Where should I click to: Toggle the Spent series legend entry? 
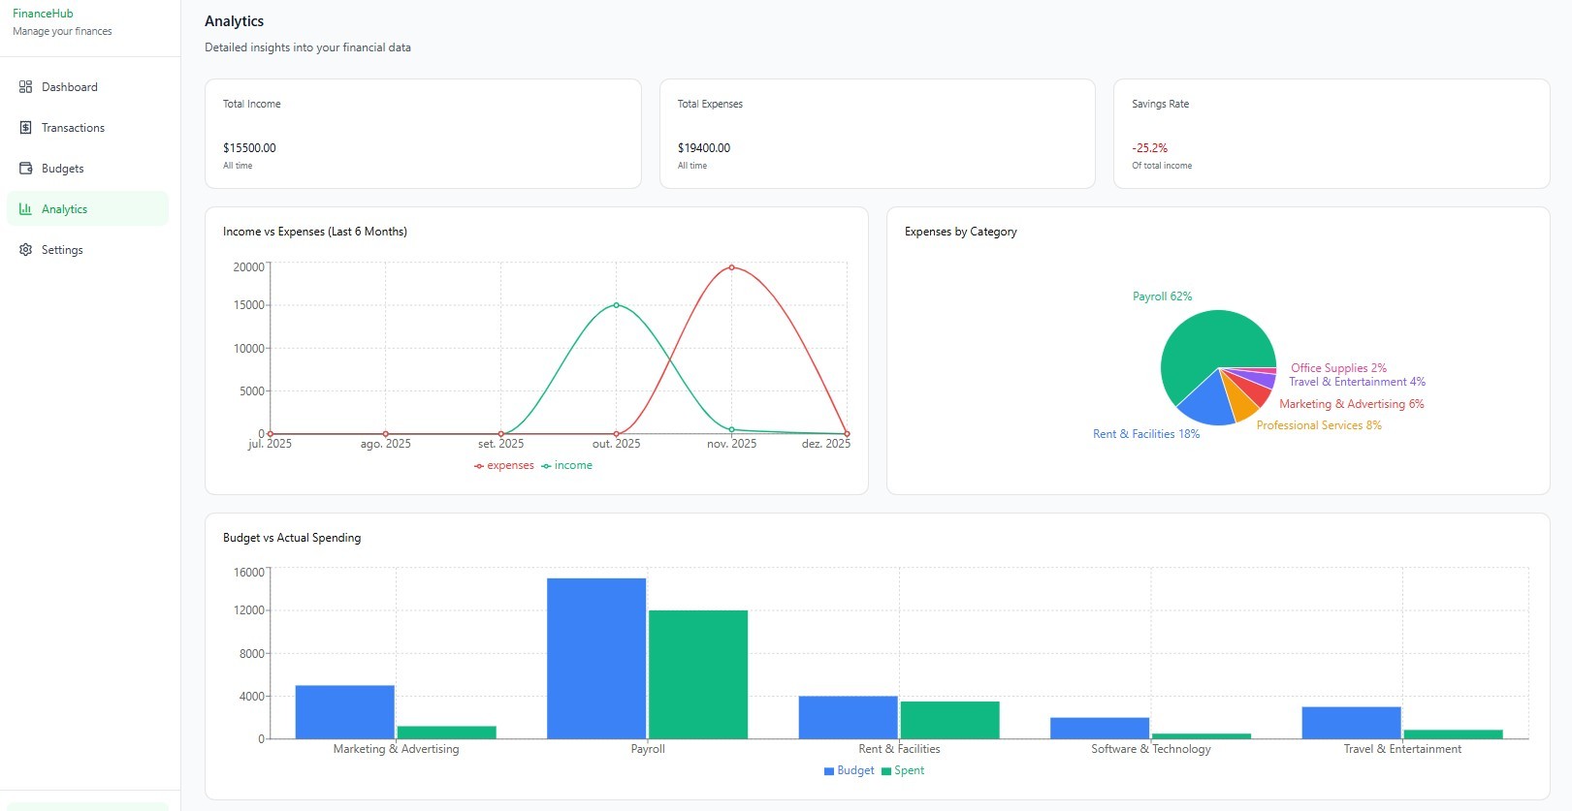[x=903, y=771]
